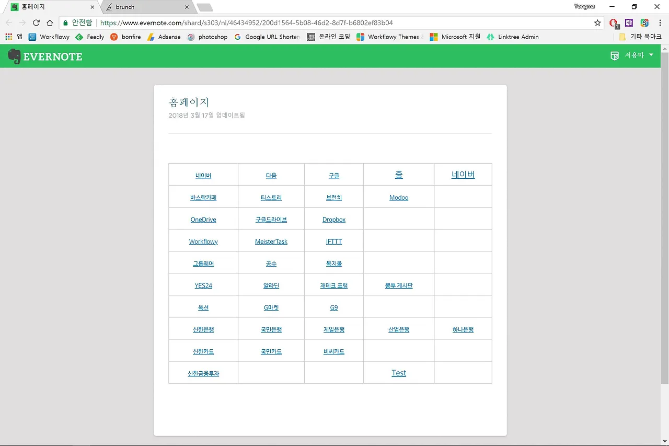Click the 공수 link
669x446 pixels.
(x=271, y=264)
